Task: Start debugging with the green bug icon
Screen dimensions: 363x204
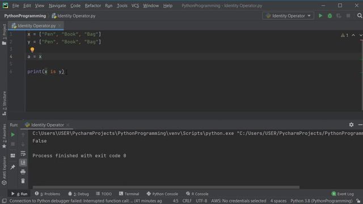Action: 330,16
